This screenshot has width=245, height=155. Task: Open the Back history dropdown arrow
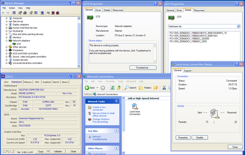97,88
